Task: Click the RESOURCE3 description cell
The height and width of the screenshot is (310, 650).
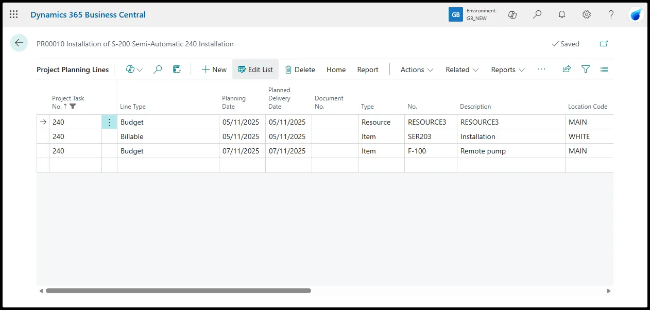Action: point(511,122)
